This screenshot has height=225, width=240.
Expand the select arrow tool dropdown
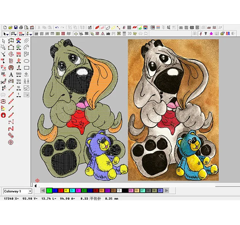[7, 34]
